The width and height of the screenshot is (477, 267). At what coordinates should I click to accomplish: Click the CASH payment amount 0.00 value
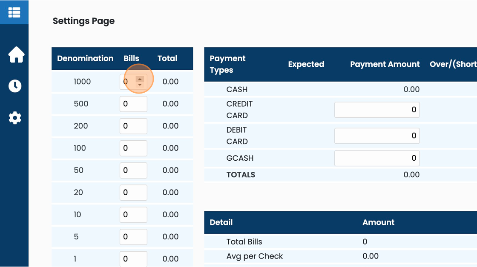click(411, 90)
